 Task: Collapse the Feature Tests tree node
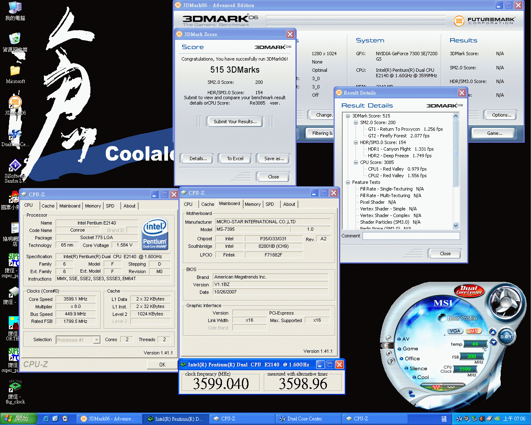tap(348, 182)
